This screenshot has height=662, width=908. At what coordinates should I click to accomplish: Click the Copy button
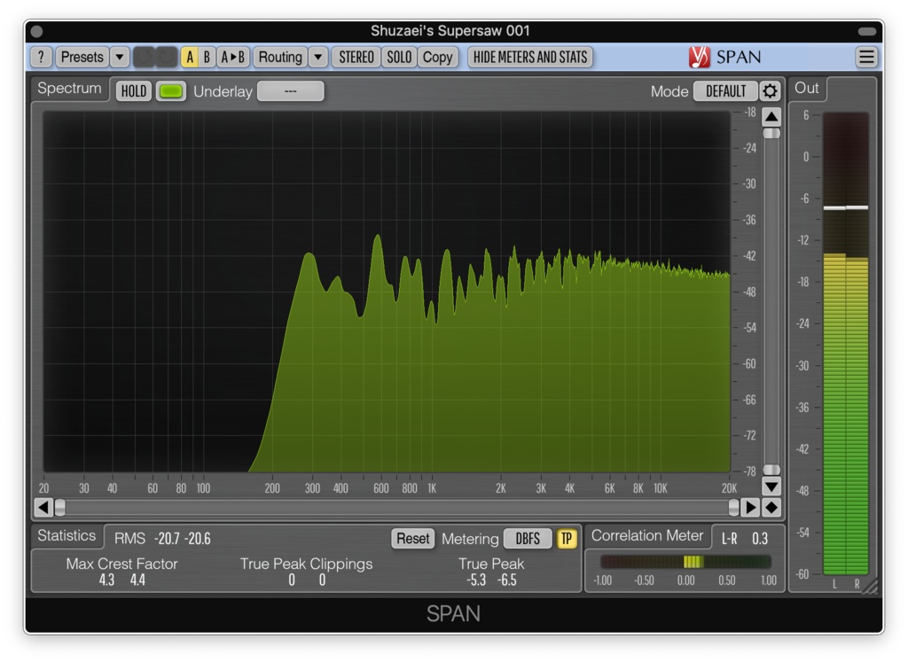(437, 58)
